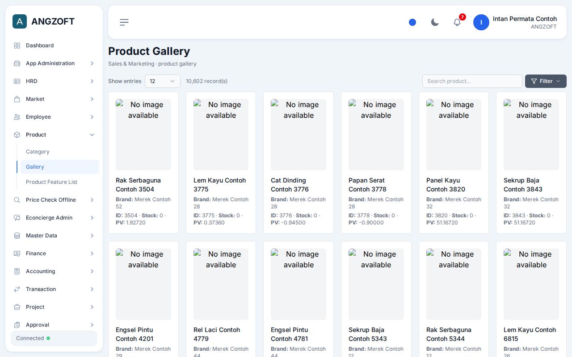Open Rak Serbaguna Contoh 3504 thumbnail

(143, 135)
